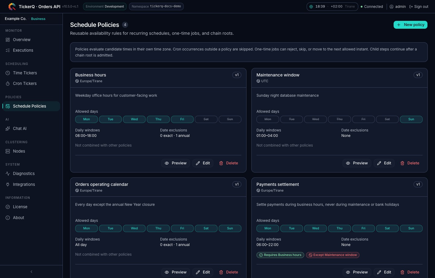Image resolution: width=435 pixels, height=278 pixels.
Task: Click the Namespace tickerq-docs-demo badge
Action: click(x=156, y=6)
